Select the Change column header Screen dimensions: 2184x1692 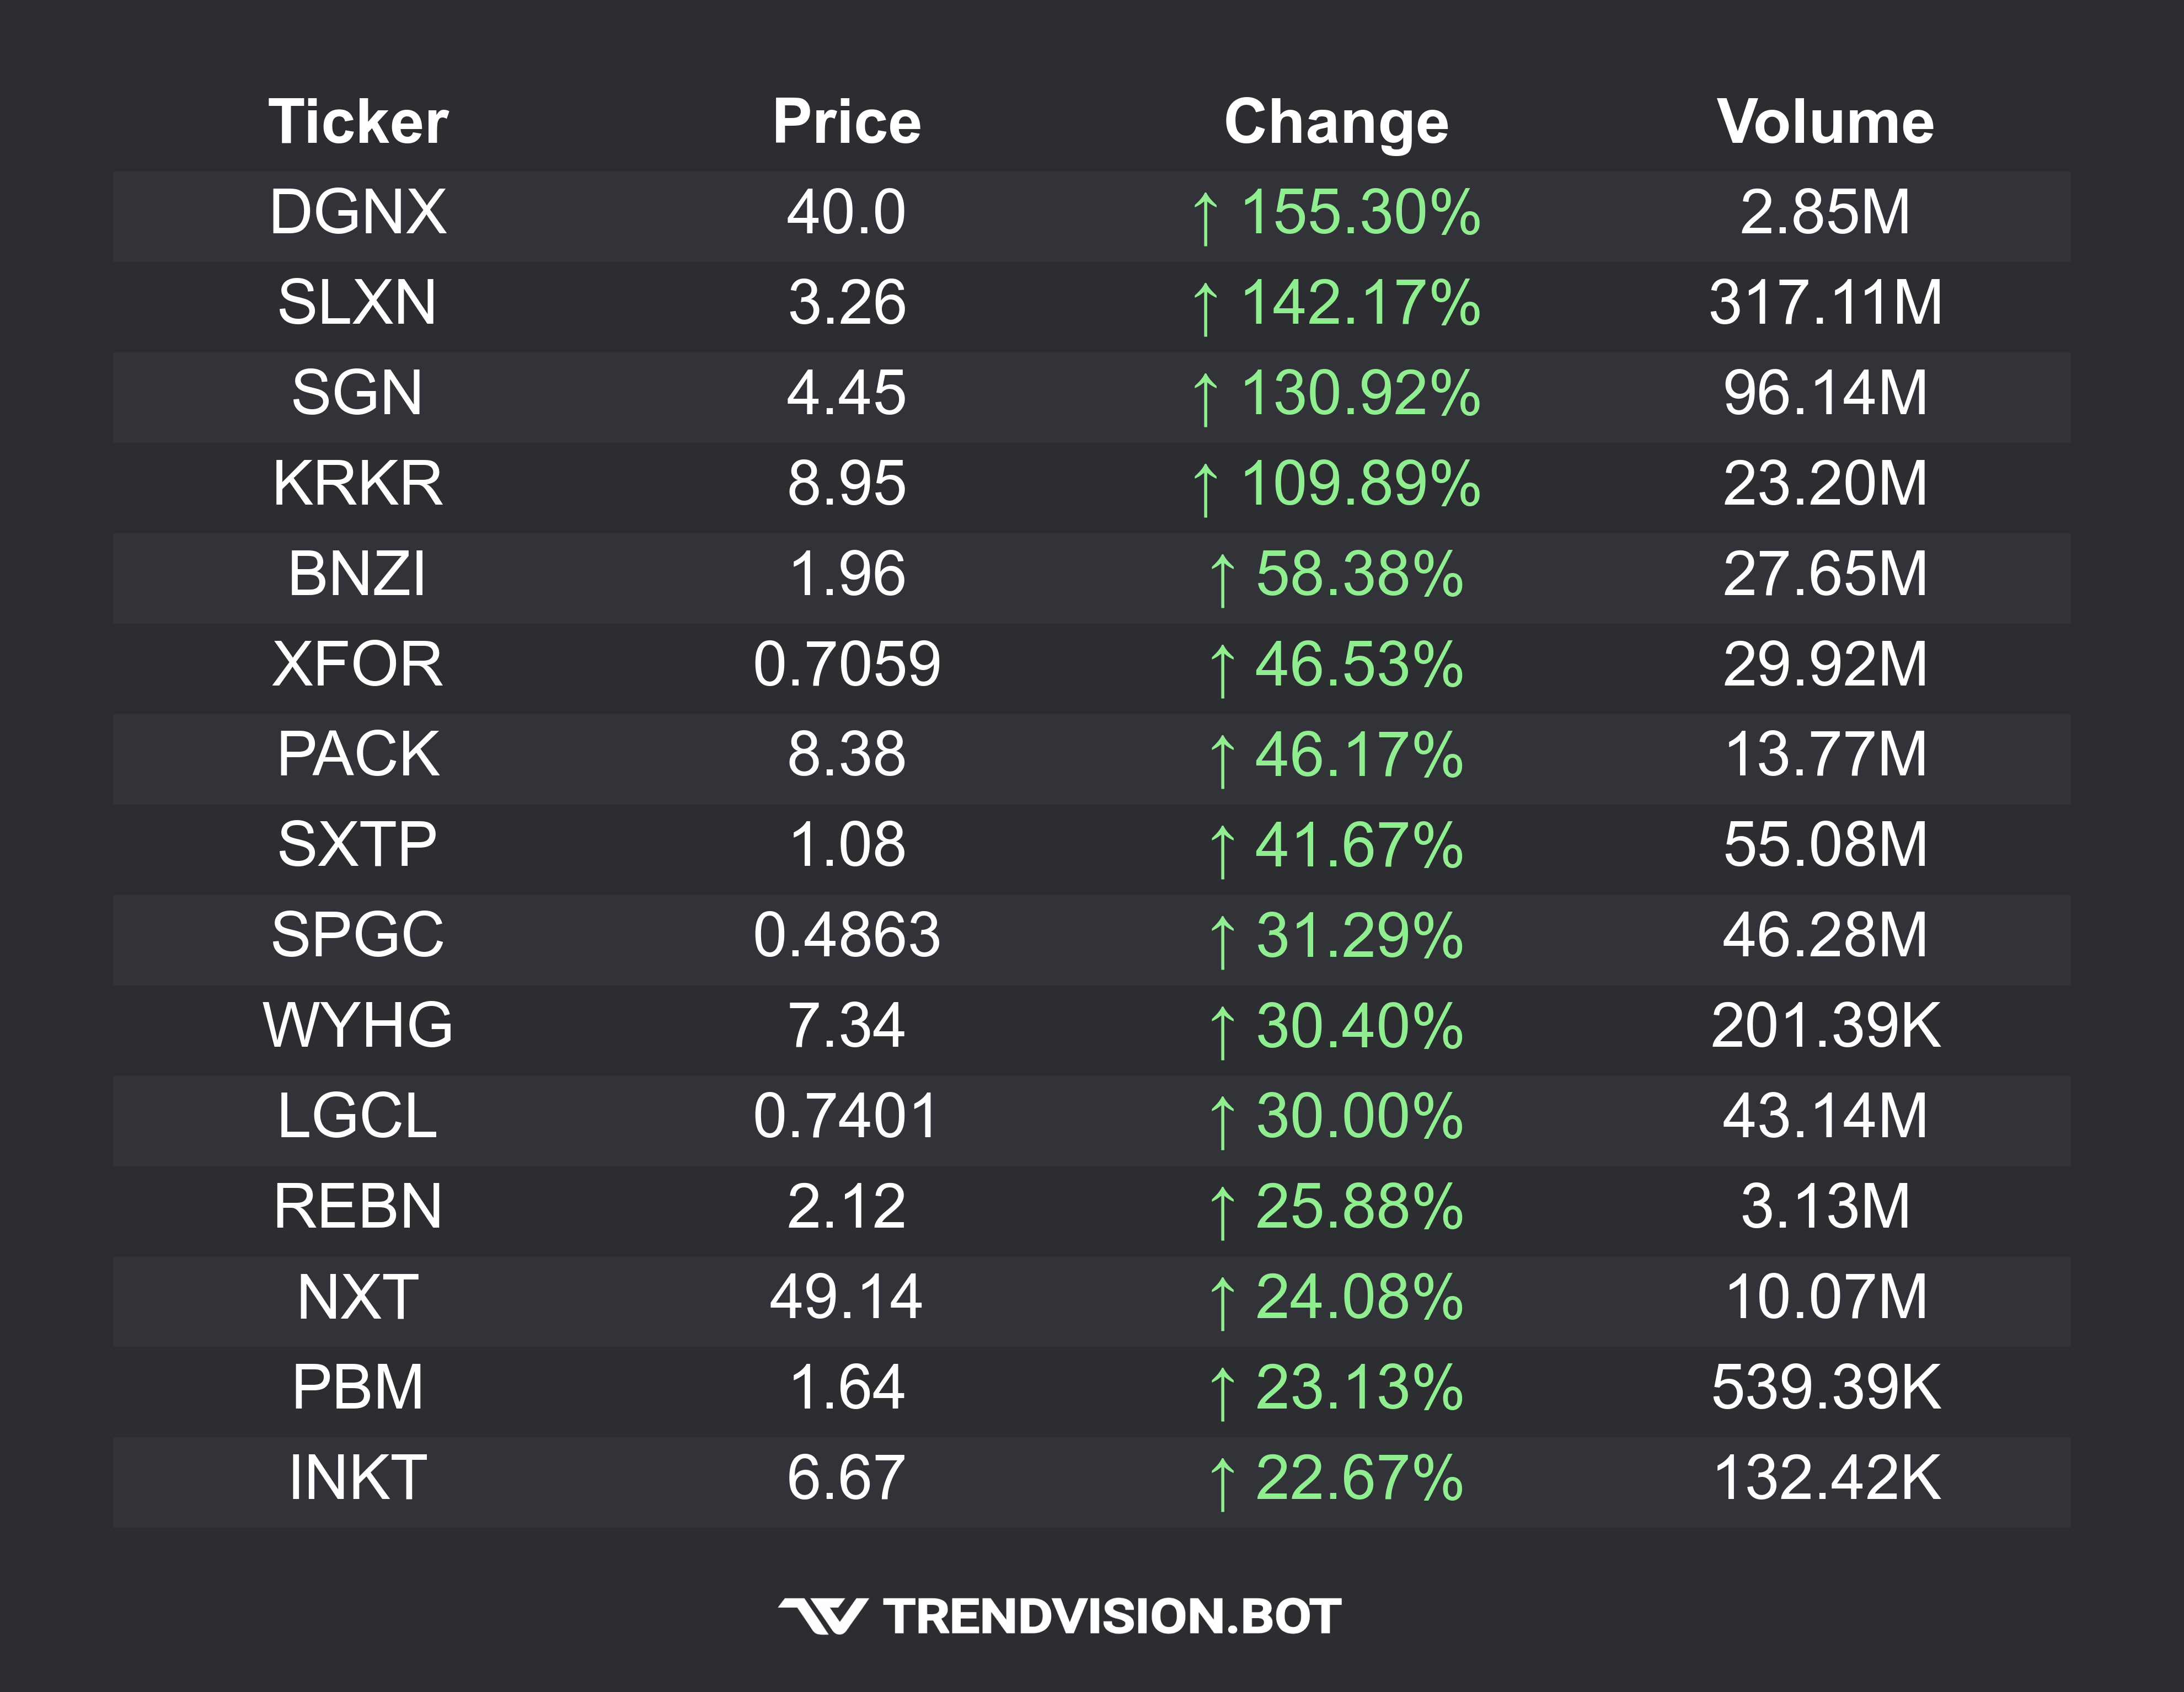tap(1336, 122)
